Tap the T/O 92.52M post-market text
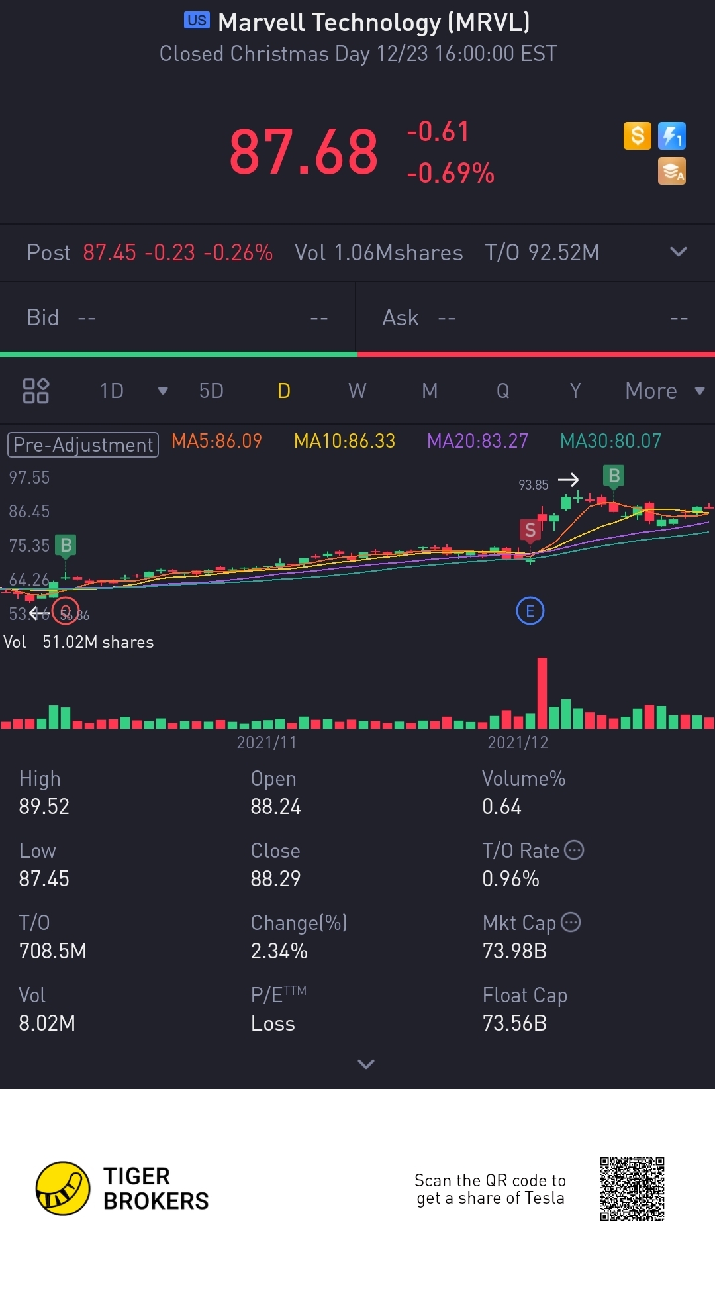This screenshot has width=715, height=1289. pos(542,252)
